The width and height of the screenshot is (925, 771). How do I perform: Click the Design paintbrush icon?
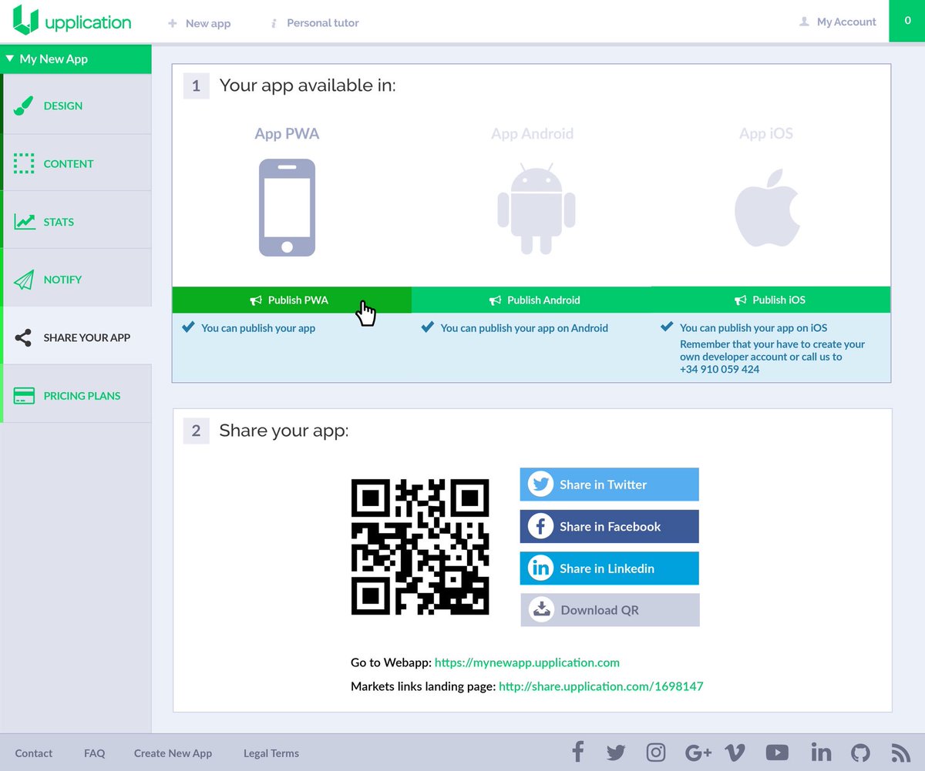click(24, 106)
